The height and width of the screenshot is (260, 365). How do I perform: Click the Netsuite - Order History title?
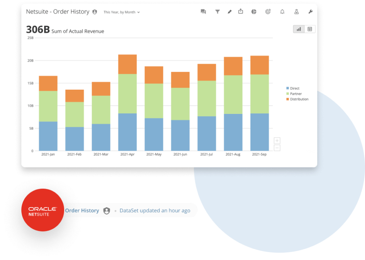pyautogui.click(x=58, y=12)
